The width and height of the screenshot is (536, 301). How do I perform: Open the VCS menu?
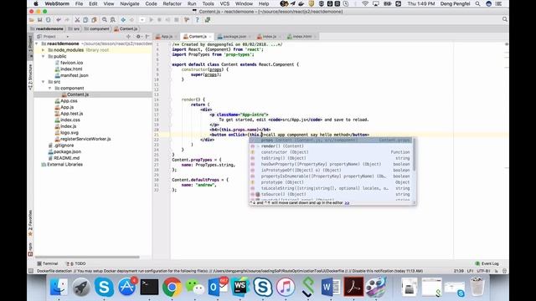click(x=224, y=3)
